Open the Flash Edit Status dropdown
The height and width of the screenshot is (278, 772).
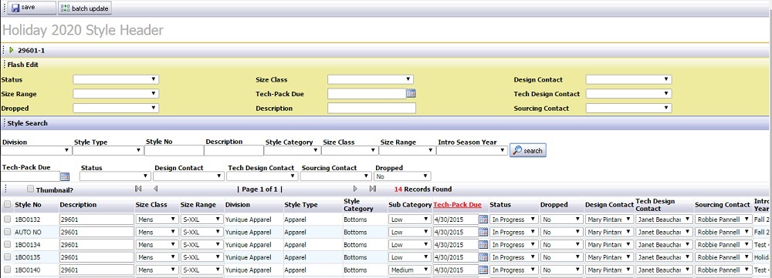click(116, 79)
